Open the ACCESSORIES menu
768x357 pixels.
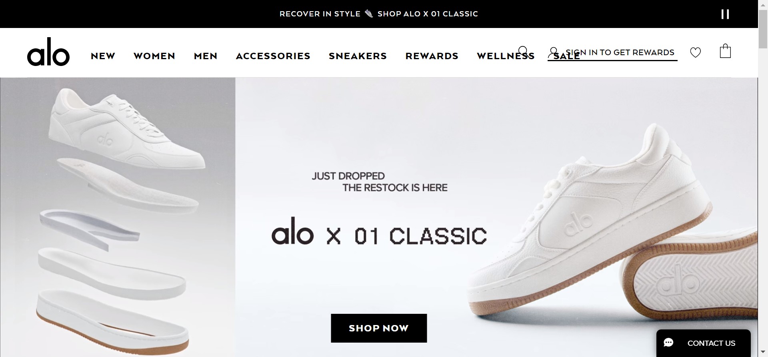[273, 56]
